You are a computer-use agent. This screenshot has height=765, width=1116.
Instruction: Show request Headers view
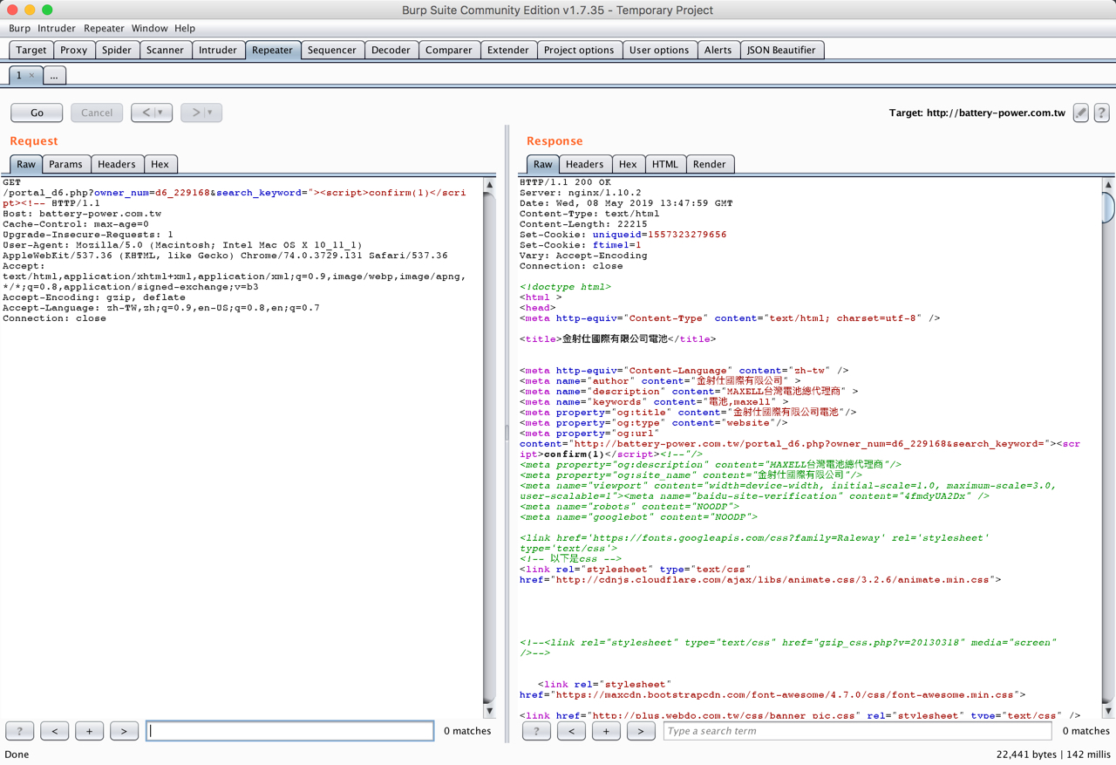tap(117, 164)
